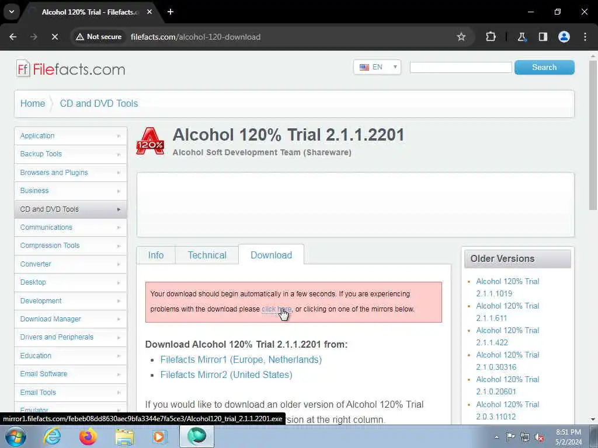Close the Alcohol 120% Trial tab
The height and width of the screenshot is (448, 598).
[x=149, y=12]
